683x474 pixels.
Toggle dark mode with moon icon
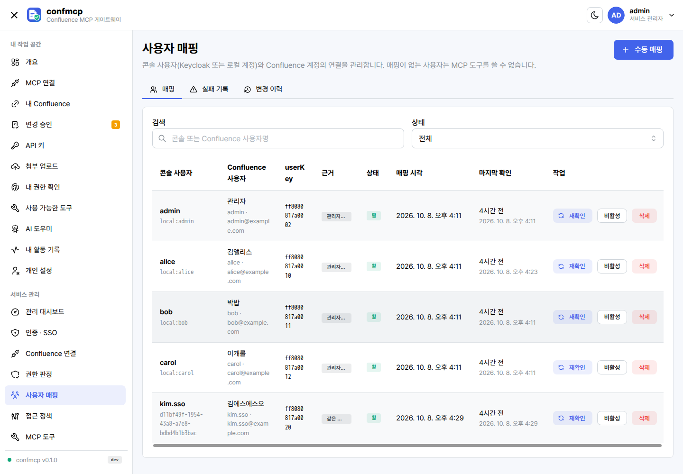point(595,15)
